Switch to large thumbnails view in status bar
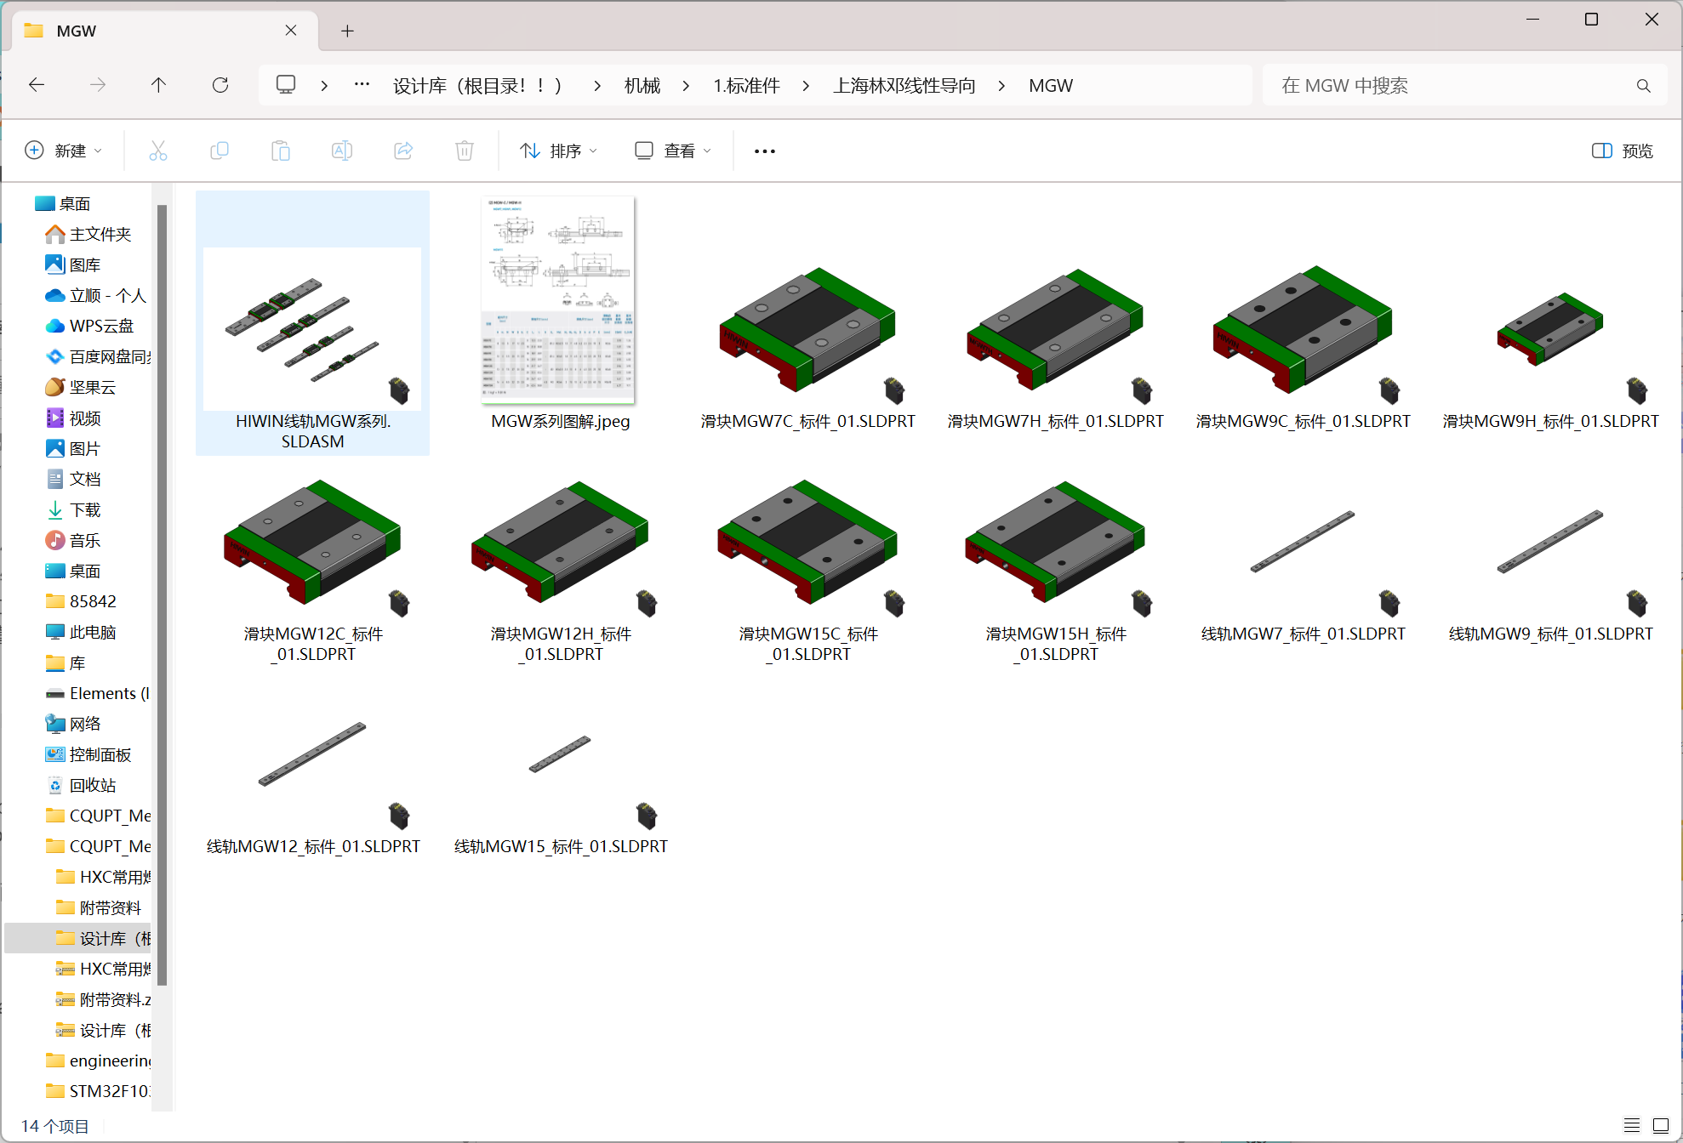 [x=1661, y=1125]
